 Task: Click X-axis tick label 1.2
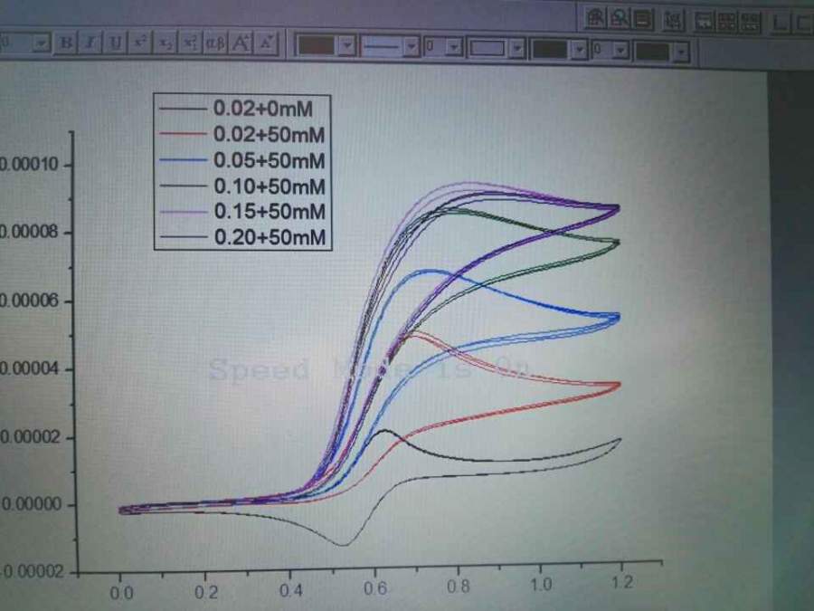(622, 582)
